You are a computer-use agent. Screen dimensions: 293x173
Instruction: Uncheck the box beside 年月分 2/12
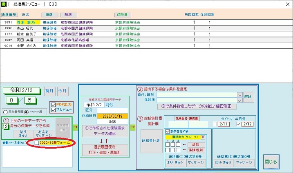click(x=239, y=124)
